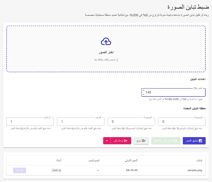Click the sample.png file name
212x182 pixels.
(x=195, y=170)
